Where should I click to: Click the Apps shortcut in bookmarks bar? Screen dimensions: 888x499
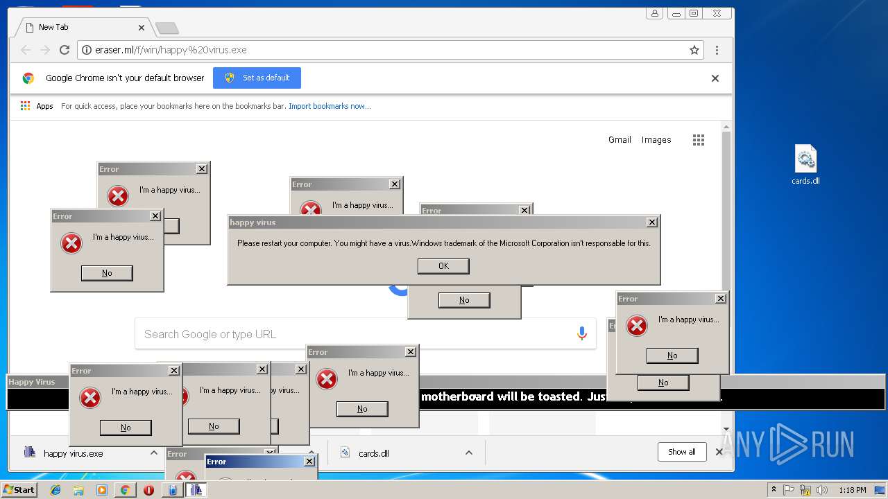coord(37,106)
